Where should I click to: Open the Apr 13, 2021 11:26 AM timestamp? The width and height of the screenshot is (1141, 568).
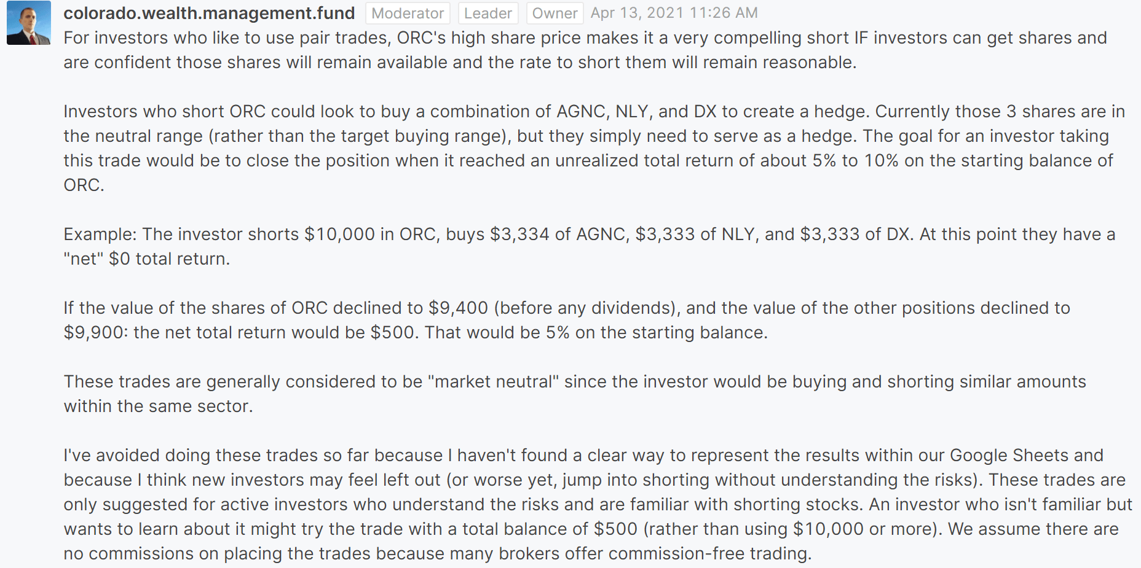pyautogui.click(x=674, y=13)
